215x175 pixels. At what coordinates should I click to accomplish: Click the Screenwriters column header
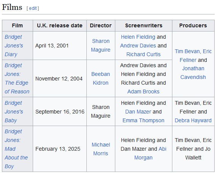click(x=143, y=25)
